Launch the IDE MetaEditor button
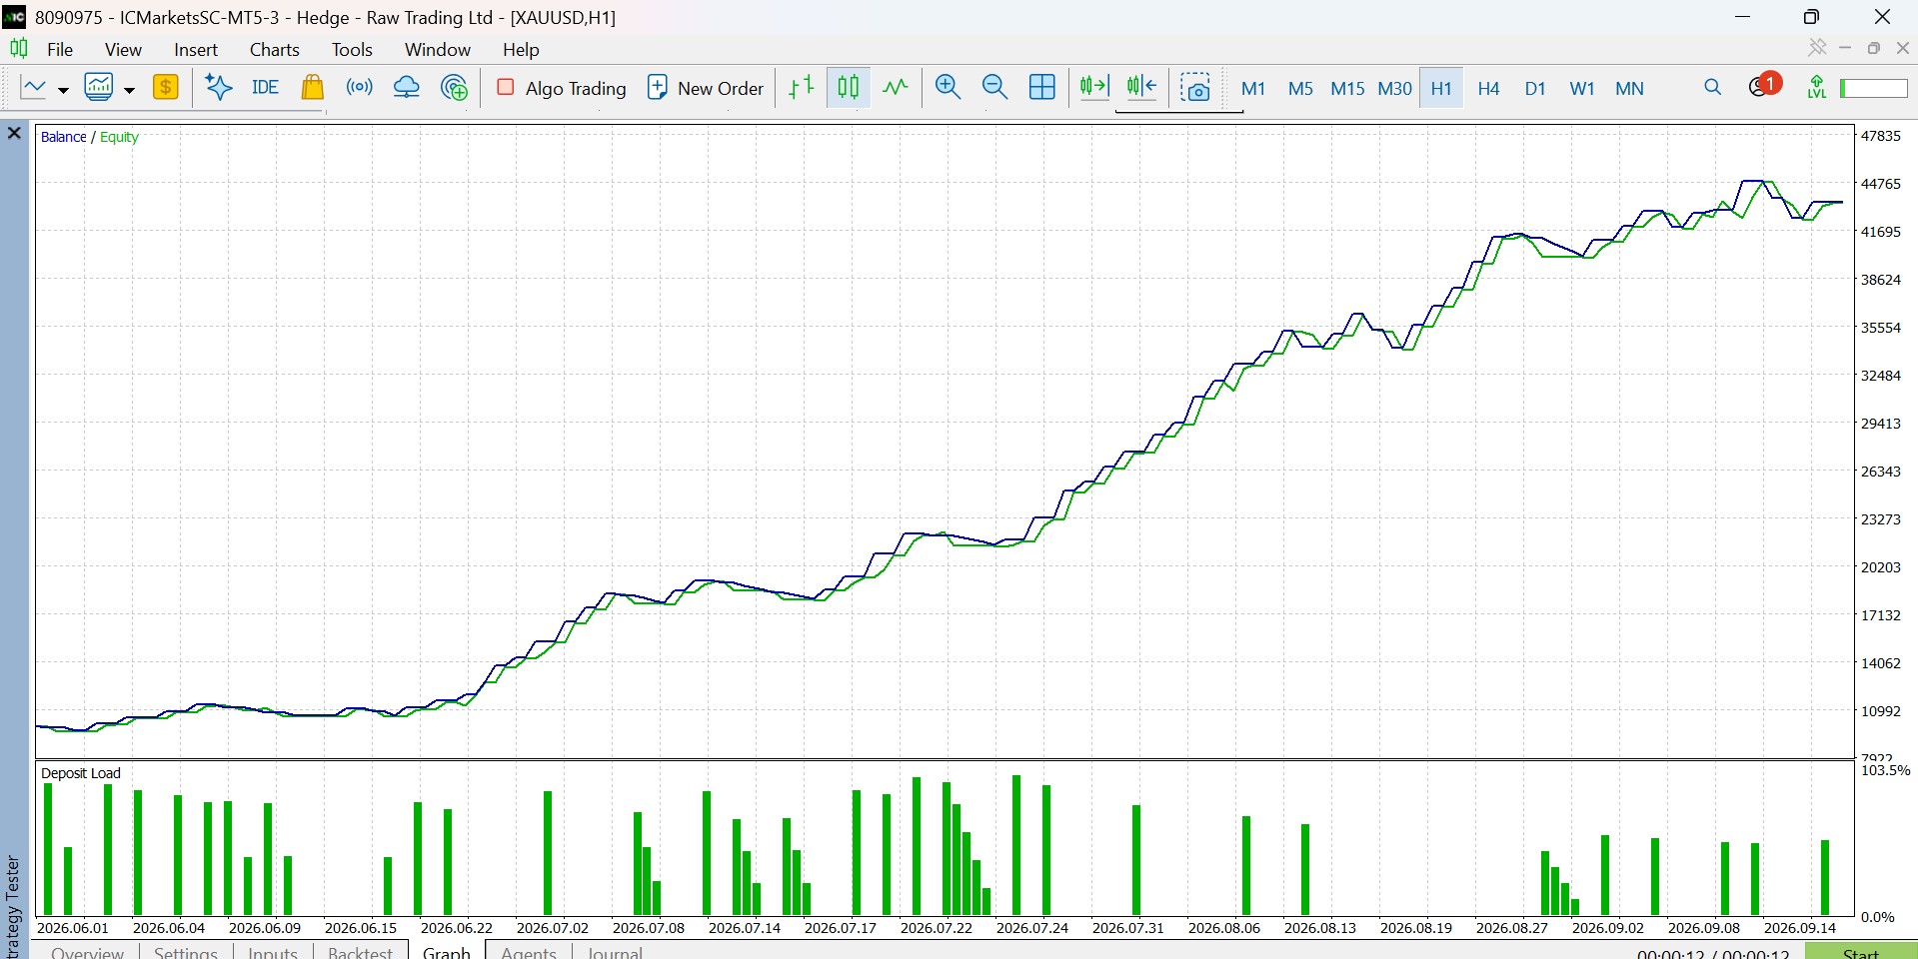Screen dimensions: 1918x959 [x=265, y=88]
